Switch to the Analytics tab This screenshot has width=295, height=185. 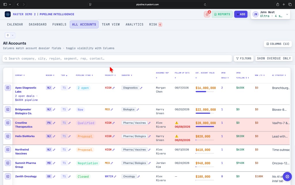pyautogui.click(x=135, y=24)
